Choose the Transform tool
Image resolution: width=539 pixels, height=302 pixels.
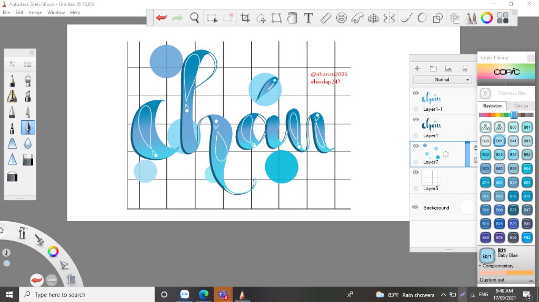pos(276,18)
